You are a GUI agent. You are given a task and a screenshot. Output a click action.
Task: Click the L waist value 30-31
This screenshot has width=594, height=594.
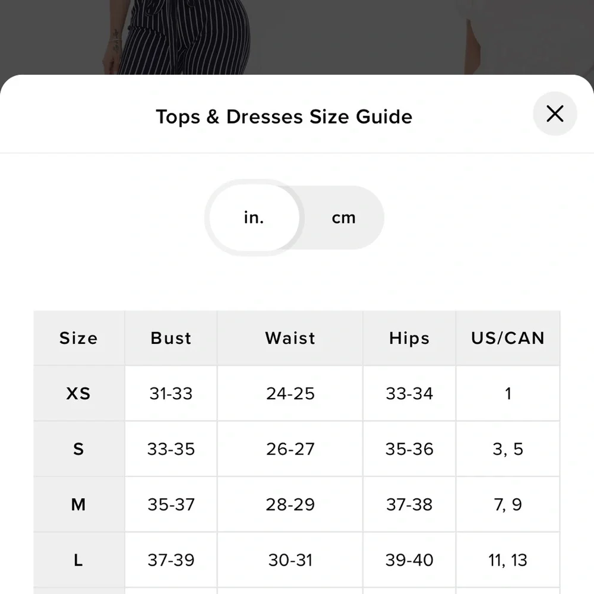click(290, 560)
